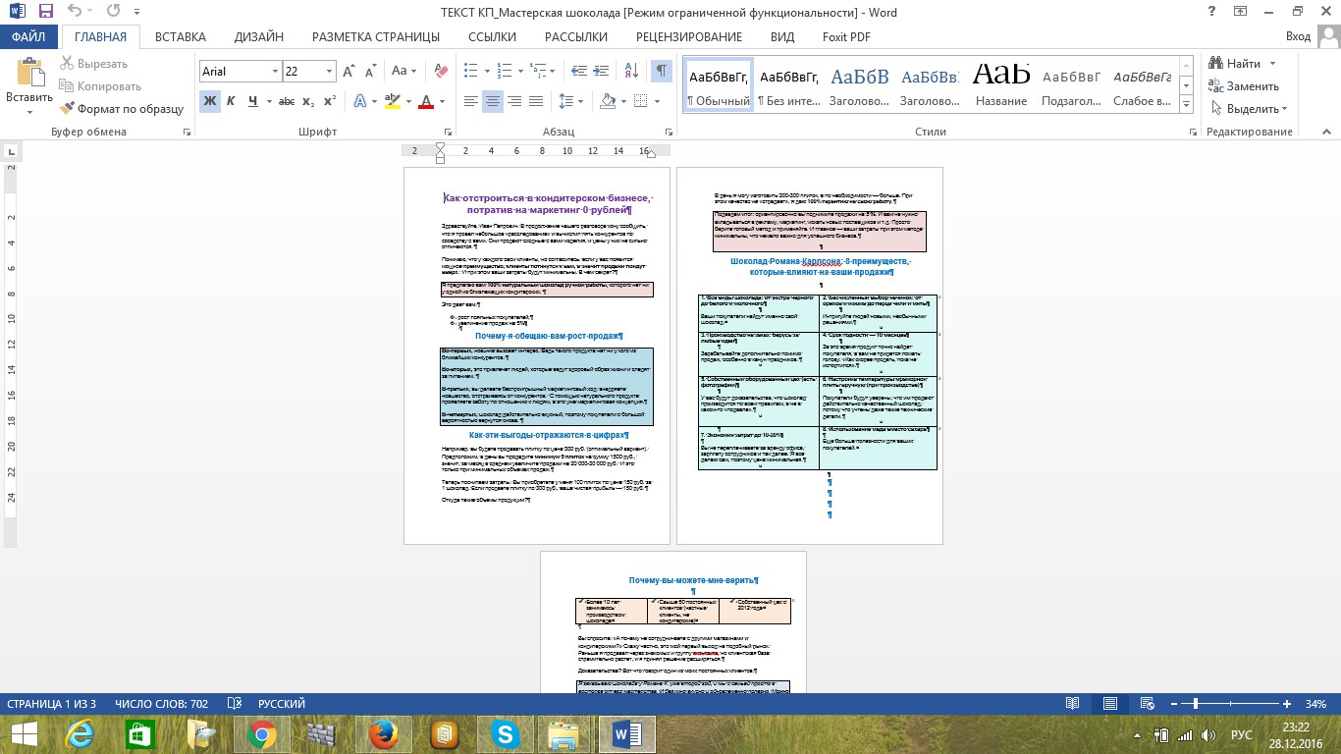Screen dimensions: 1341x754
Task: Open the ФАЙЛ tab
Action: (29, 36)
